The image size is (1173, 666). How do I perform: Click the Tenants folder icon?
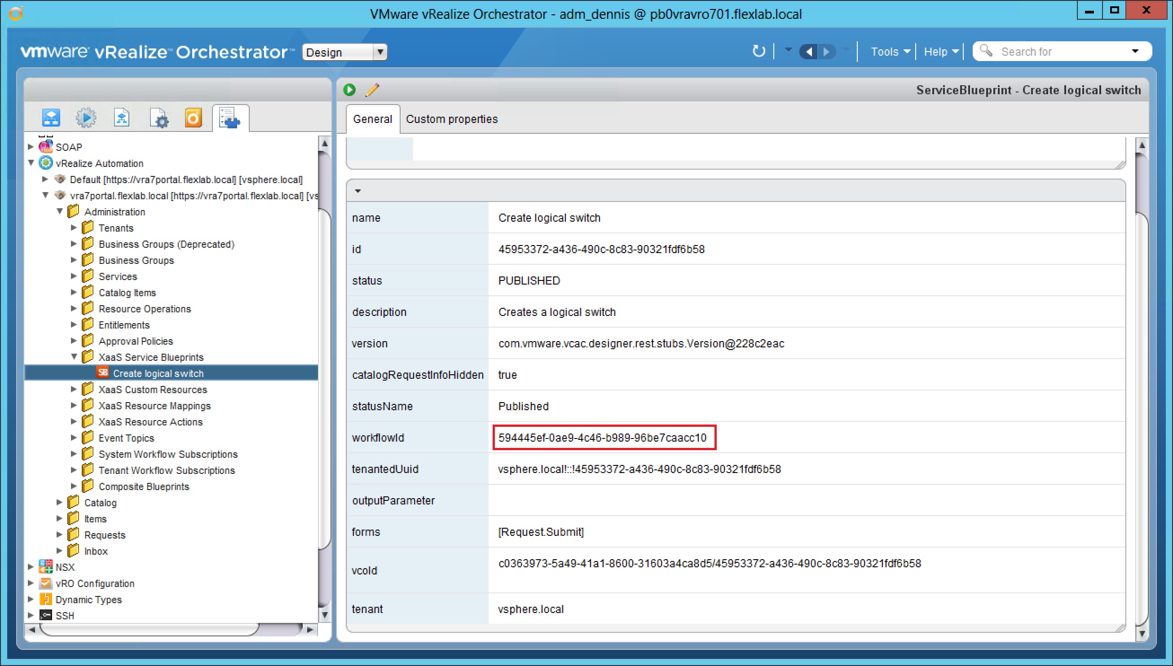(x=88, y=228)
